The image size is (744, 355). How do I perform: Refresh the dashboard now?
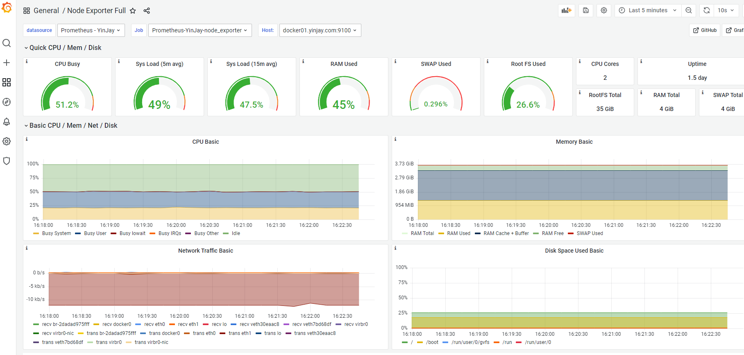[x=707, y=10]
